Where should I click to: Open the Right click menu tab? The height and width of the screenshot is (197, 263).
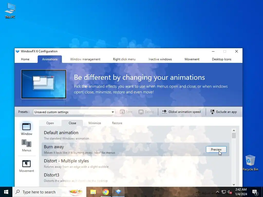pos(124,59)
